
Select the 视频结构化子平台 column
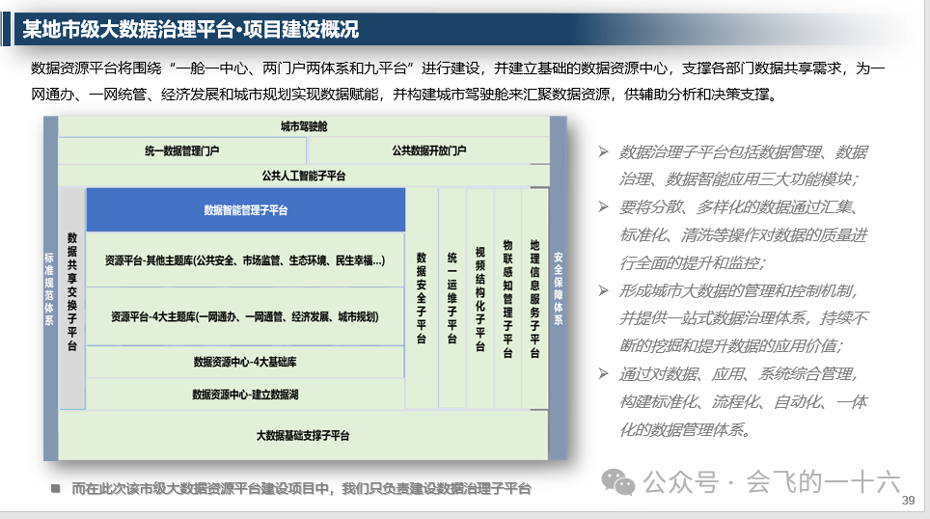[x=479, y=298]
